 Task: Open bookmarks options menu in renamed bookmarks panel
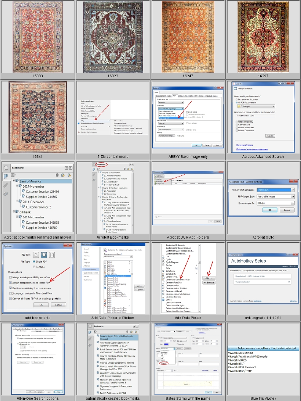tap(14, 175)
